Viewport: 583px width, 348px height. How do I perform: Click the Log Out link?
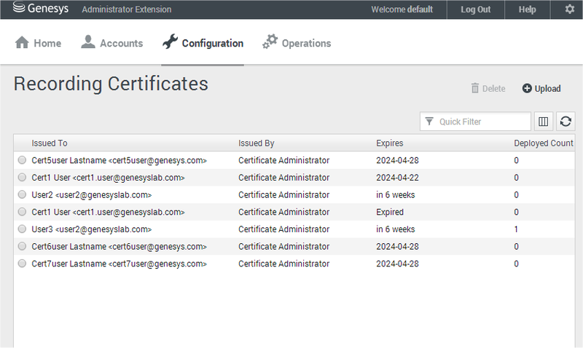coord(475,9)
